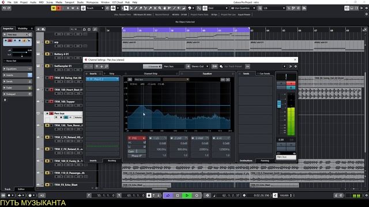Click the inspector settings gear icon

[5, 99]
